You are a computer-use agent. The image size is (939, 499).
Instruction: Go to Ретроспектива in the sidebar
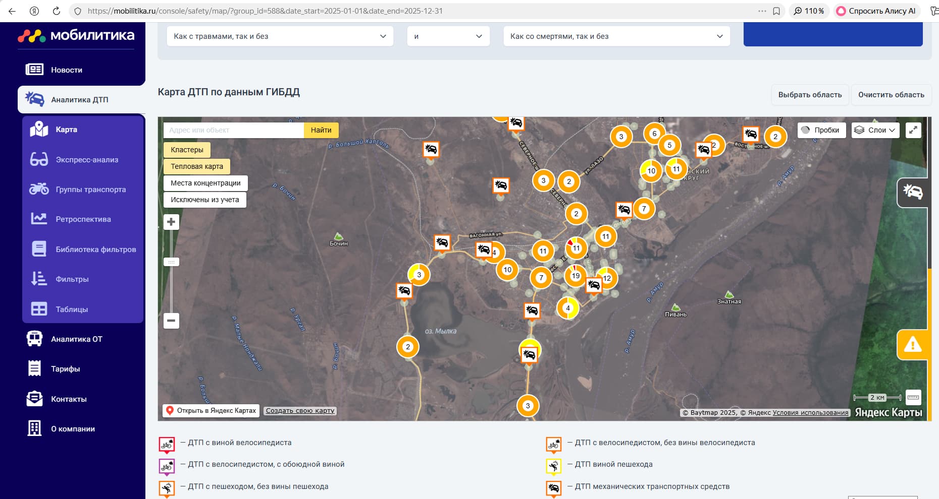tap(83, 219)
